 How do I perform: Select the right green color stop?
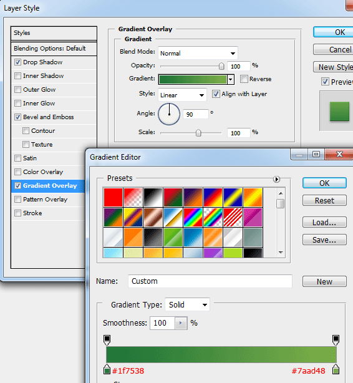336,369
